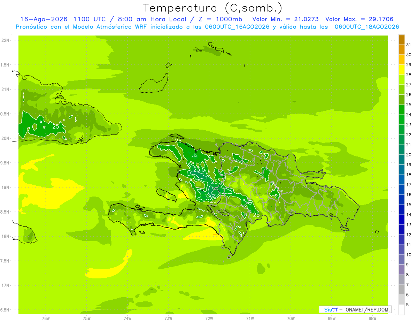
Task: Click the "70W" longitude label
Action: click(291, 318)
